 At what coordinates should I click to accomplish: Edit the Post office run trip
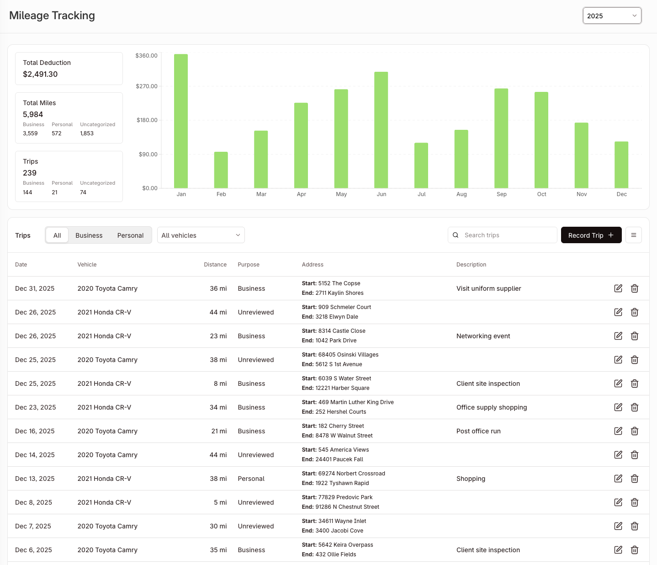[618, 431]
